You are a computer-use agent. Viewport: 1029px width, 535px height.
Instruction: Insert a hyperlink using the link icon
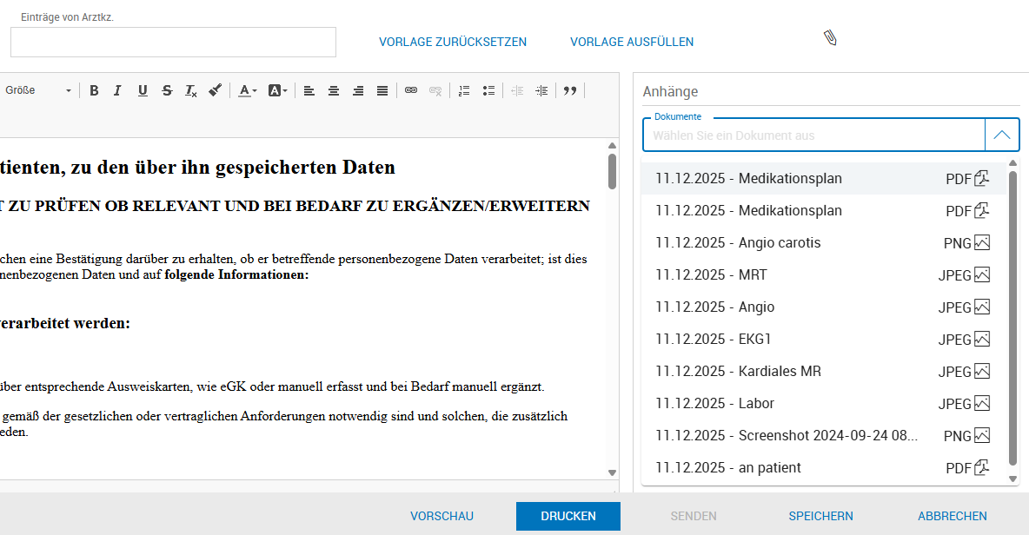tap(410, 90)
